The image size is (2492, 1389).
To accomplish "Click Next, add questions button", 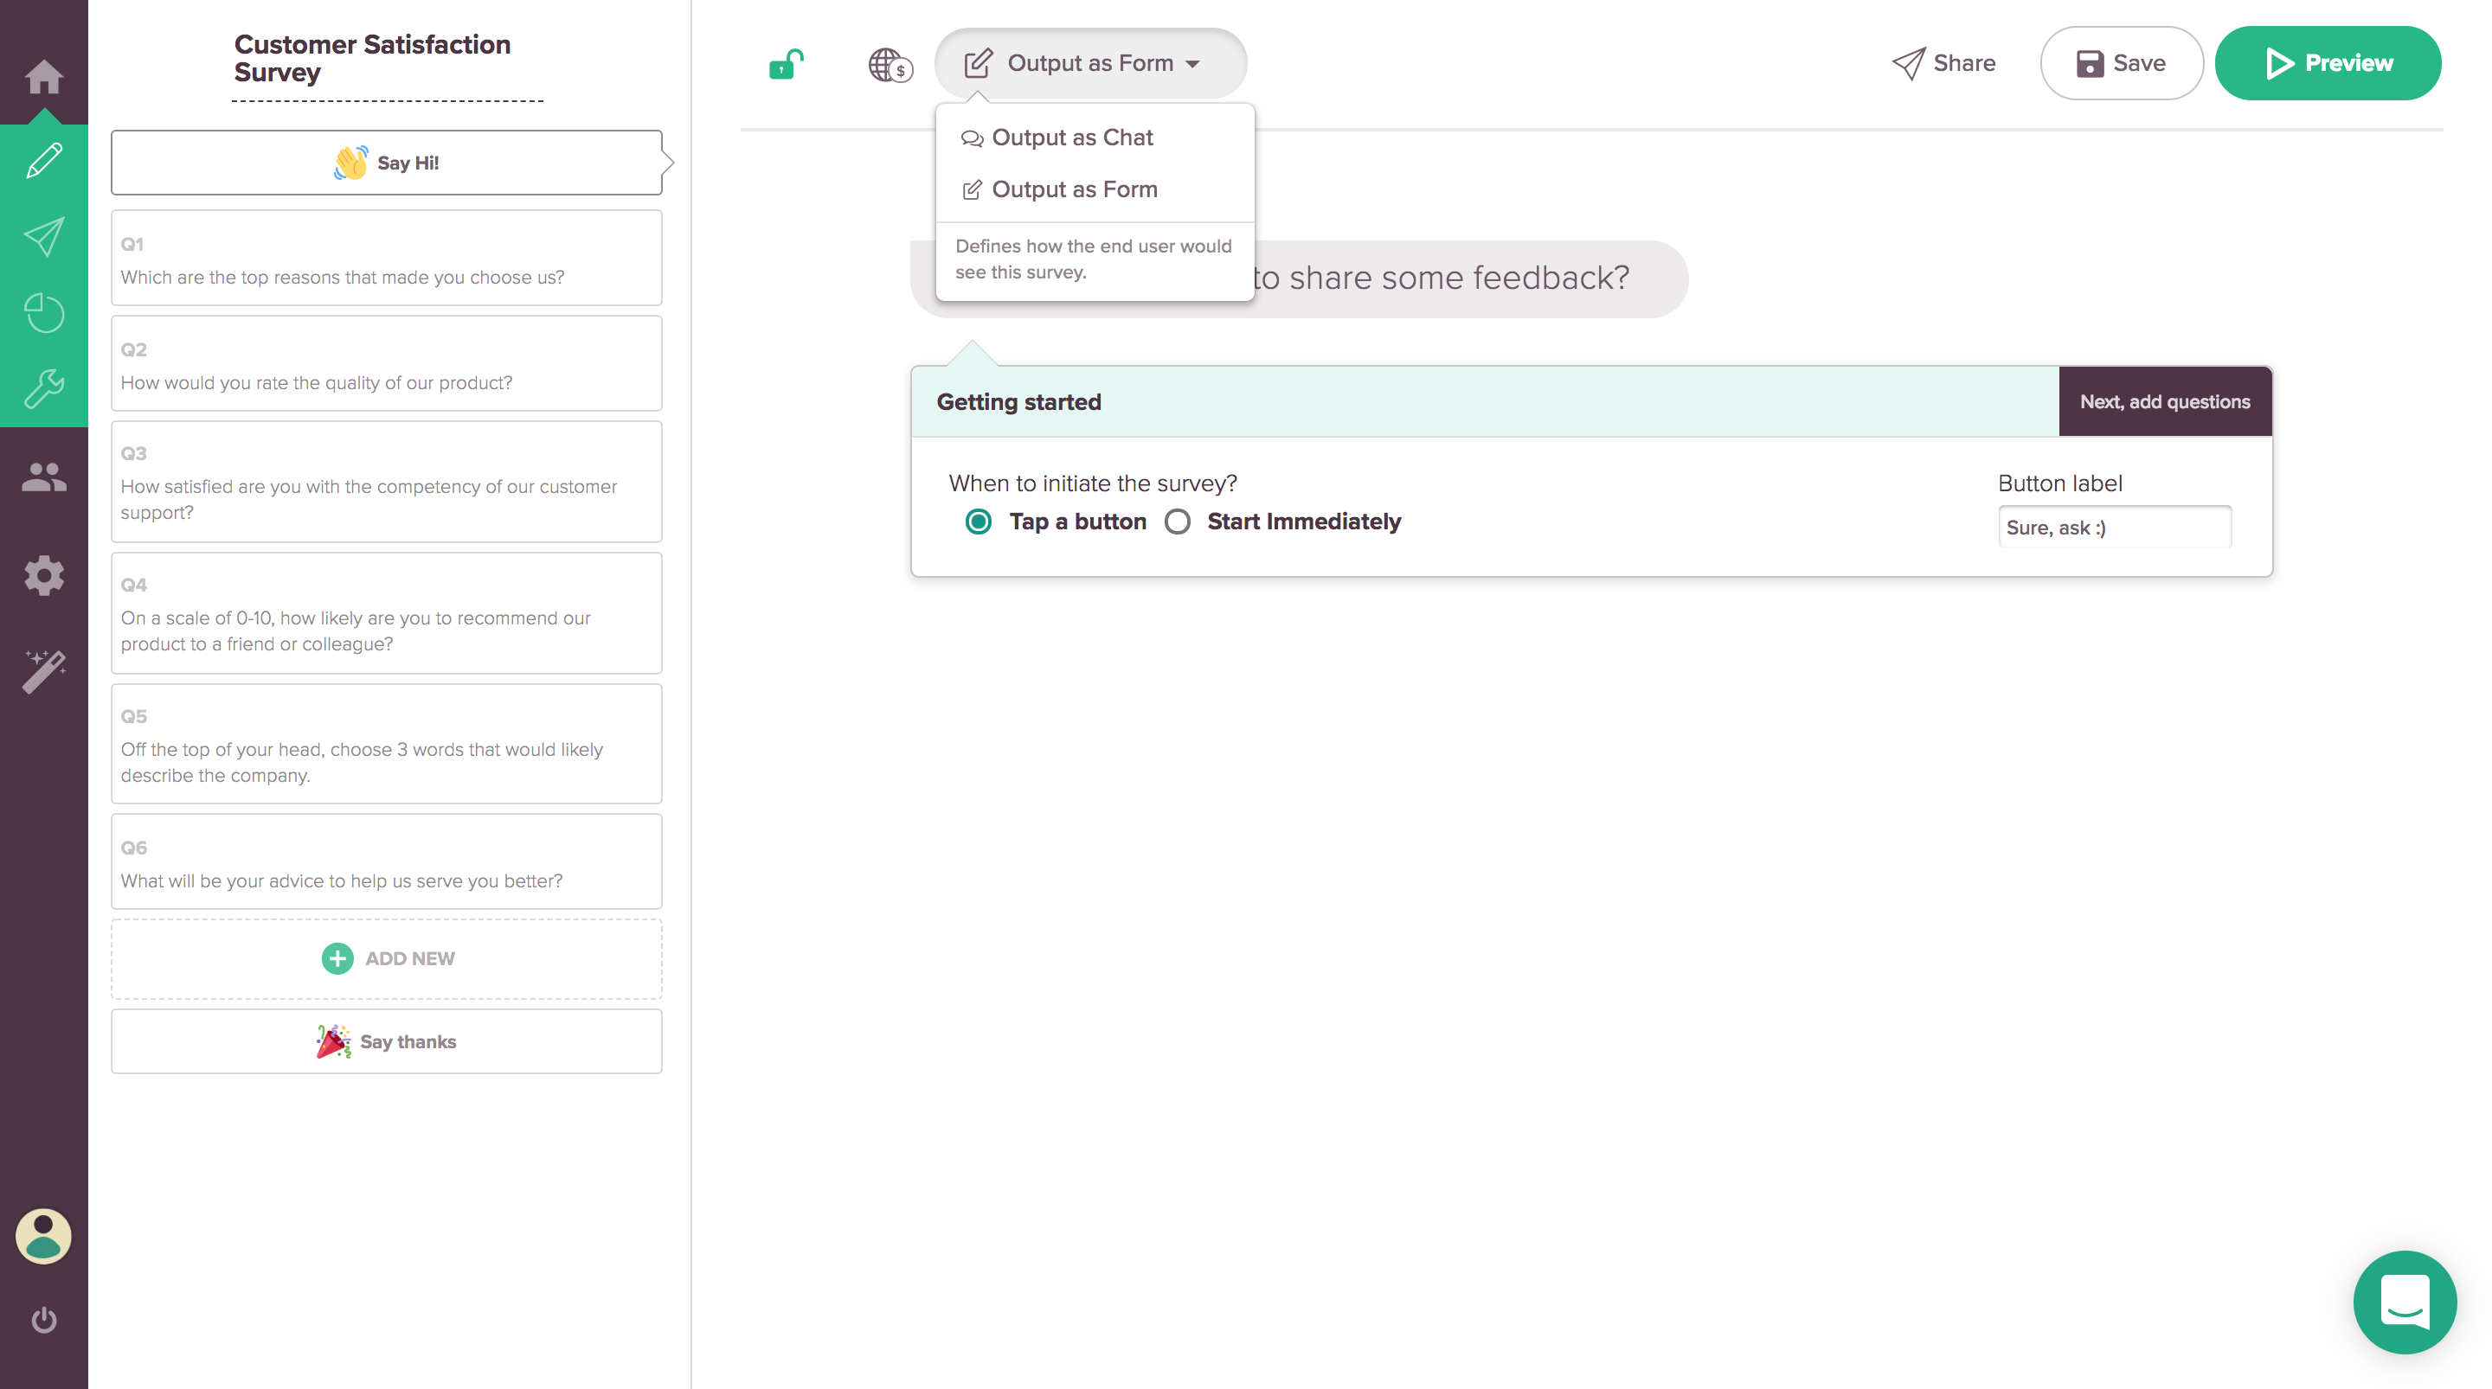I will (x=2164, y=401).
